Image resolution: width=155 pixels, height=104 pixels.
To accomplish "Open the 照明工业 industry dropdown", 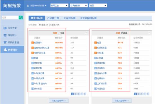I will tap(59, 6).
